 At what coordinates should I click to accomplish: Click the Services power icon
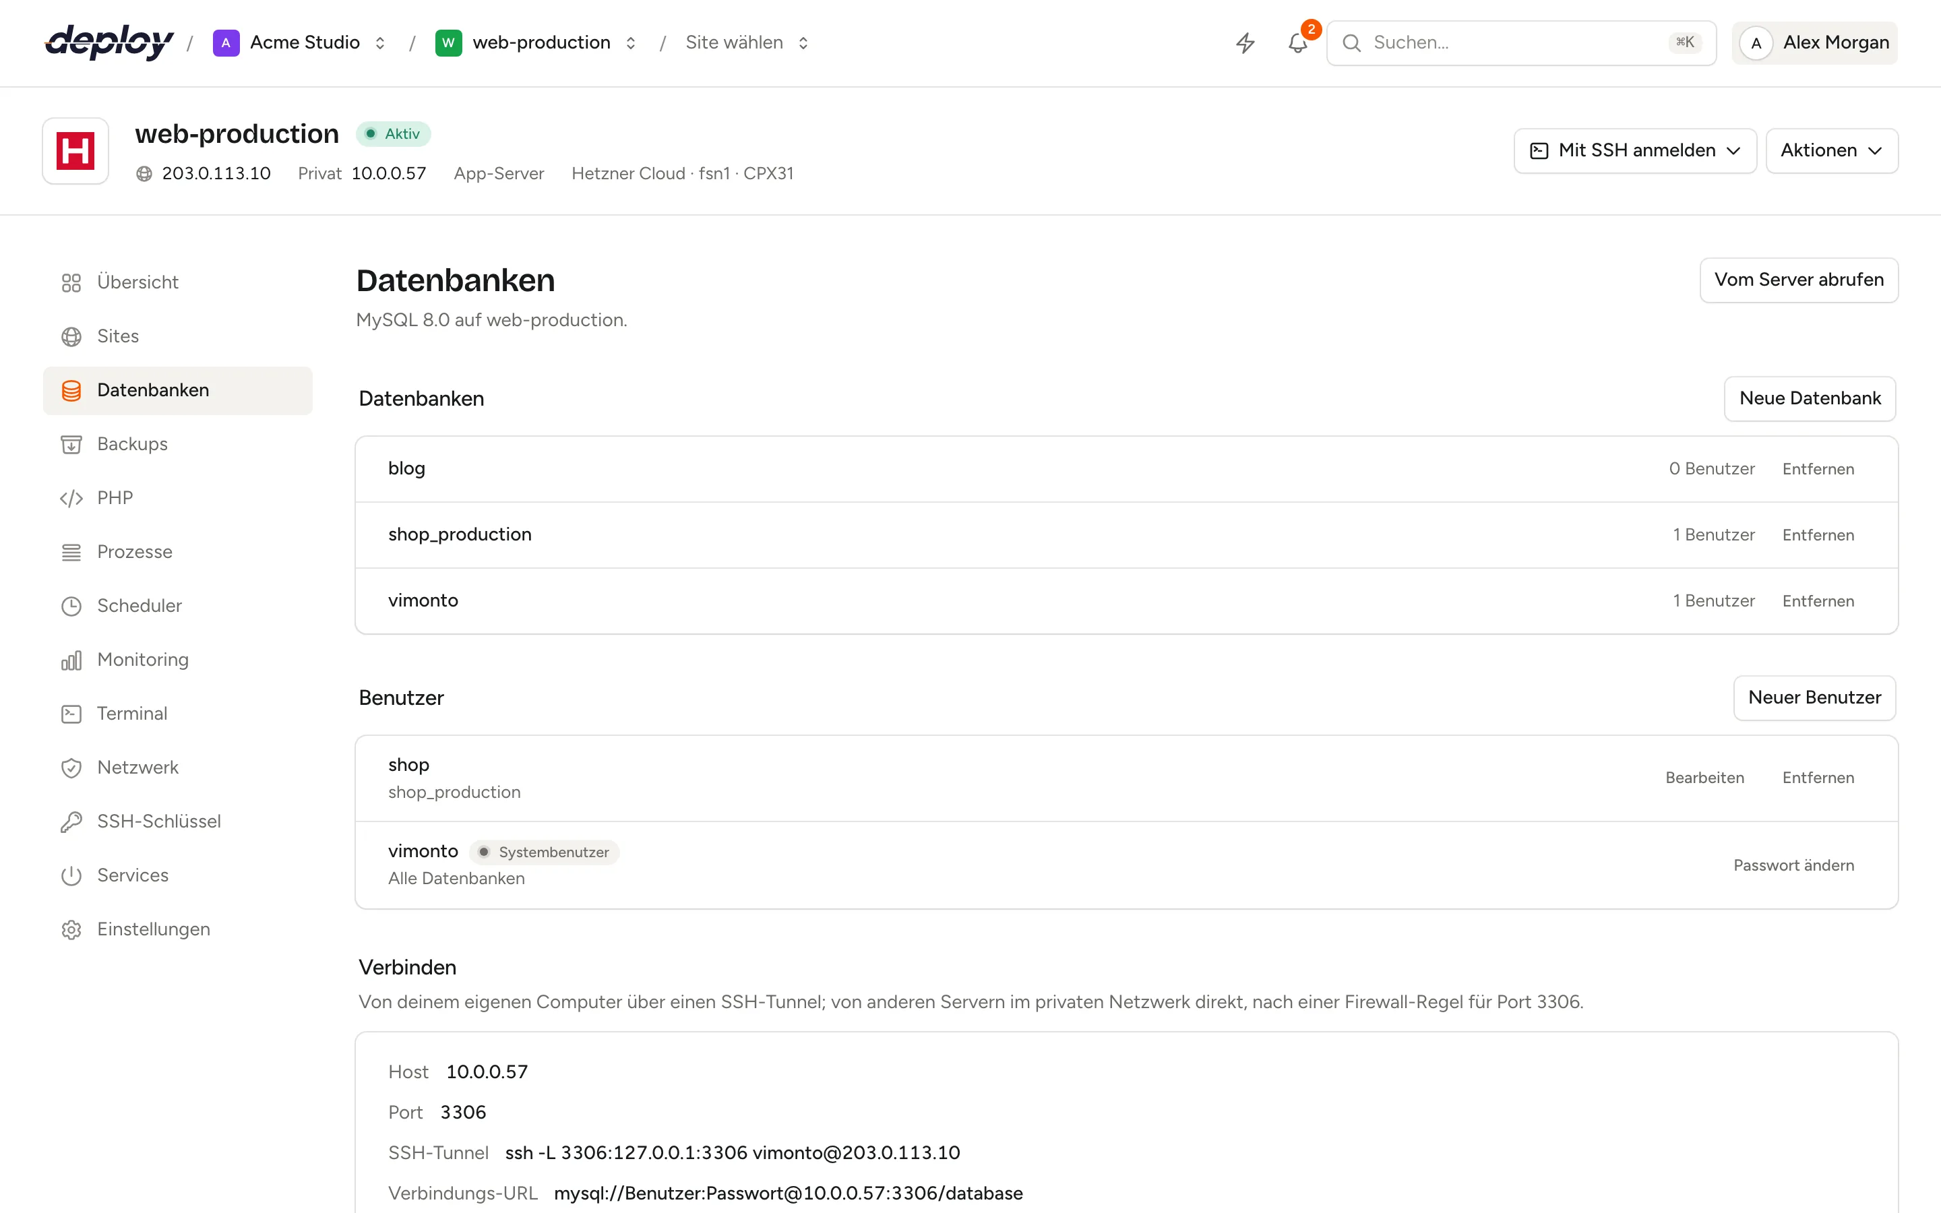71,875
